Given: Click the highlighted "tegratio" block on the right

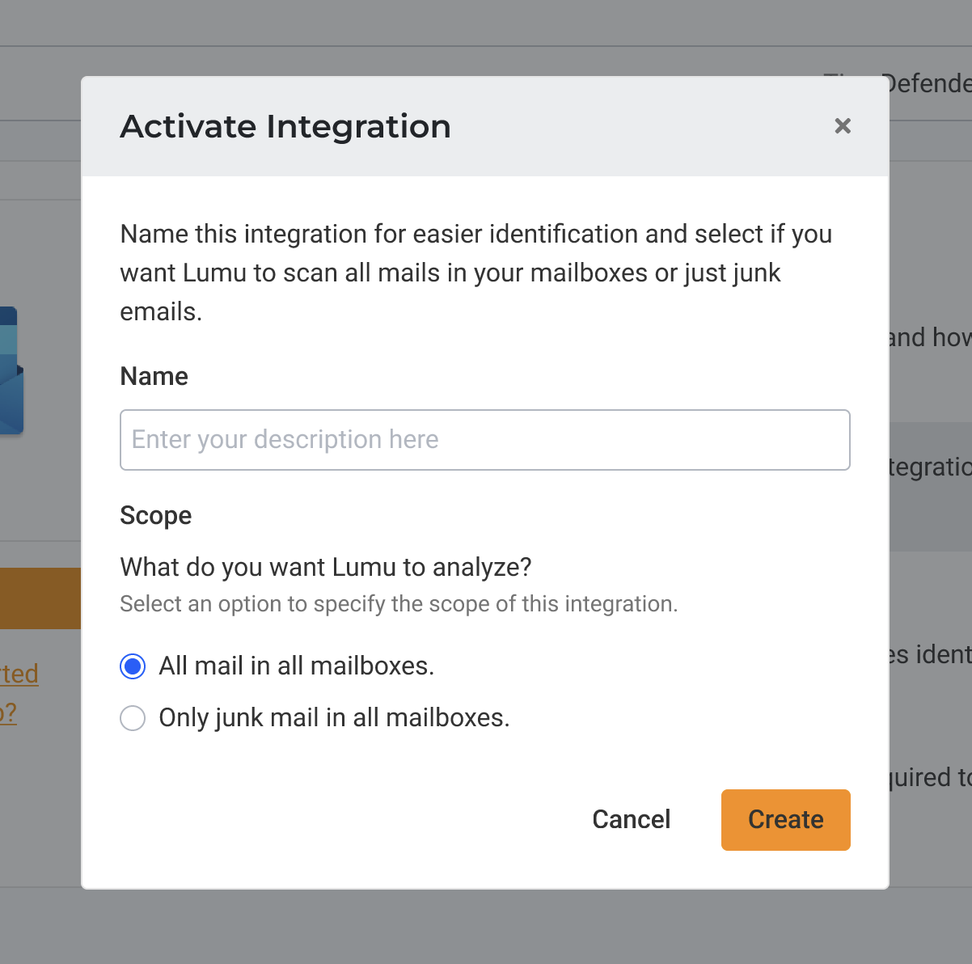Looking at the screenshot, I should (x=930, y=467).
